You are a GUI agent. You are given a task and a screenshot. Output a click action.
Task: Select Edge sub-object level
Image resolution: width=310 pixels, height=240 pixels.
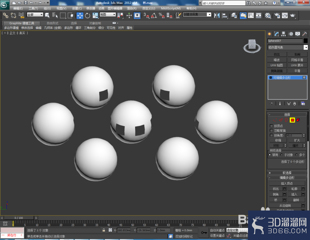tap(281, 120)
